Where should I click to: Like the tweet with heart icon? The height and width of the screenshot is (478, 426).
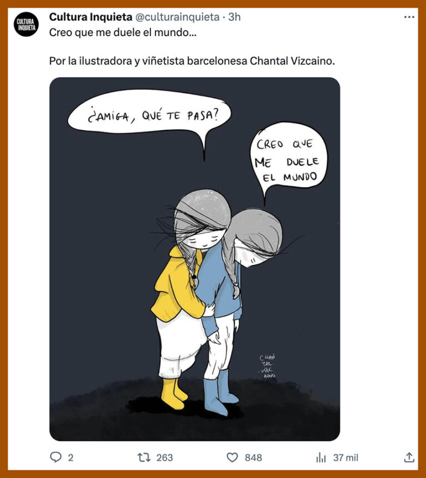point(232,457)
